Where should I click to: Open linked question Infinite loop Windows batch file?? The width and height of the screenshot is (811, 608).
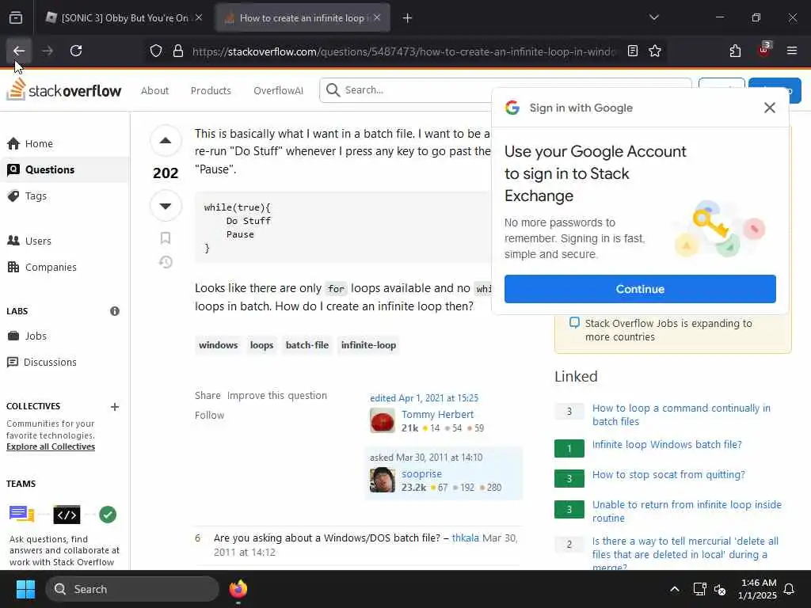[x=667, y=445]
